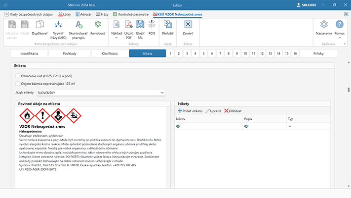The image size is (351, 198).
Task: Click the Upraviť label edit button
Action: [x=213, y=111]
